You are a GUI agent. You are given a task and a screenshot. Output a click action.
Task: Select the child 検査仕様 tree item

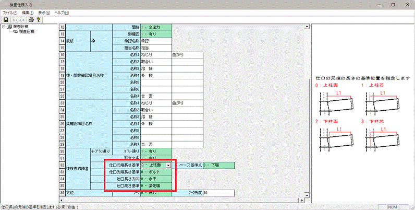[27, 32]
